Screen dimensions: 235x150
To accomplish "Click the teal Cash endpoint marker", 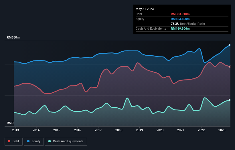I will 230,100.
